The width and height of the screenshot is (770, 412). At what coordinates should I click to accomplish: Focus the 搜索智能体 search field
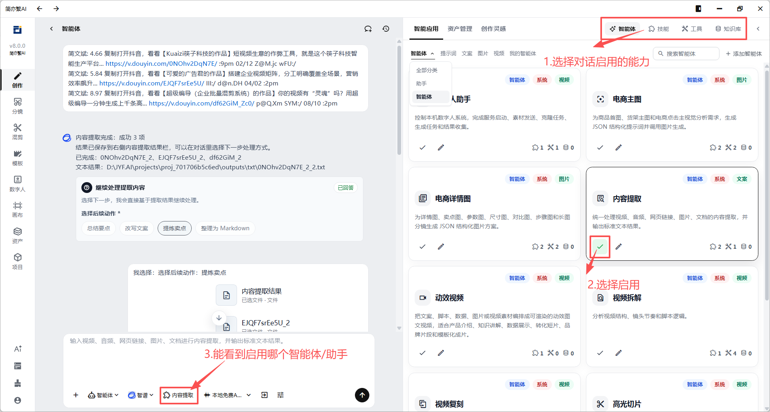[x=686, y=53]
